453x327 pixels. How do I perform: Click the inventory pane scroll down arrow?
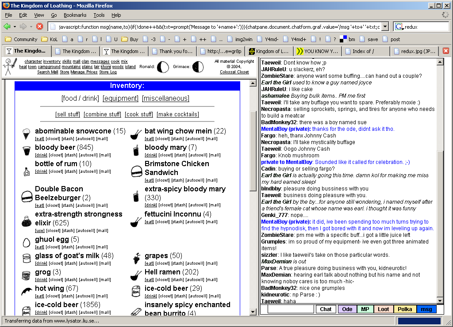[253, 312]
